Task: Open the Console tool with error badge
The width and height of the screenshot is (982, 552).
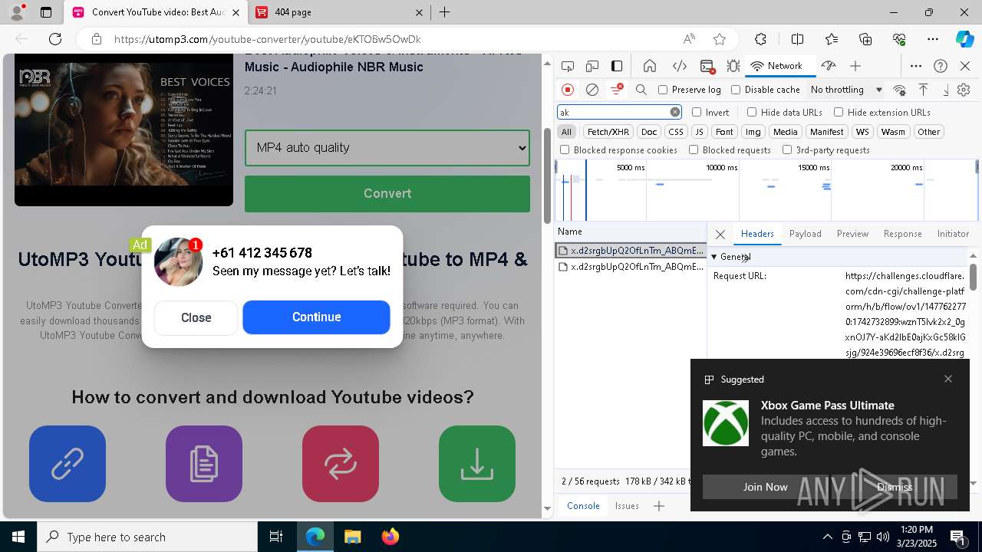Action: 707,66
